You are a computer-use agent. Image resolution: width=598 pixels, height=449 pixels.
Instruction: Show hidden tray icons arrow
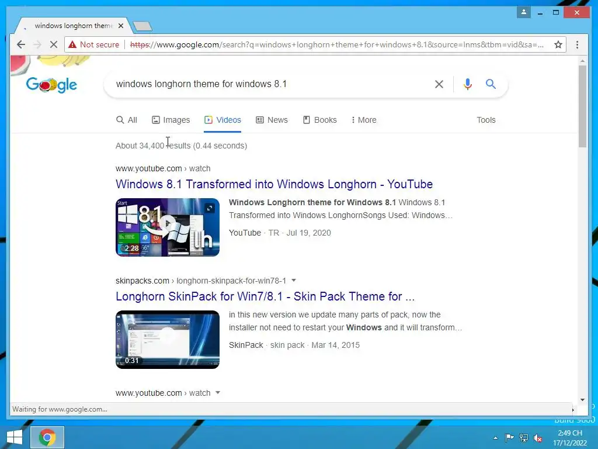click(x=495, y=438)
